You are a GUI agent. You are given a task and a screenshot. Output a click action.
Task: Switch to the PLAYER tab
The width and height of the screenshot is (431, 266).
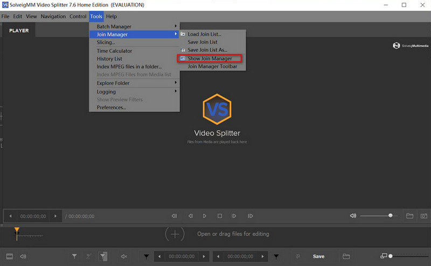point(19,31)
